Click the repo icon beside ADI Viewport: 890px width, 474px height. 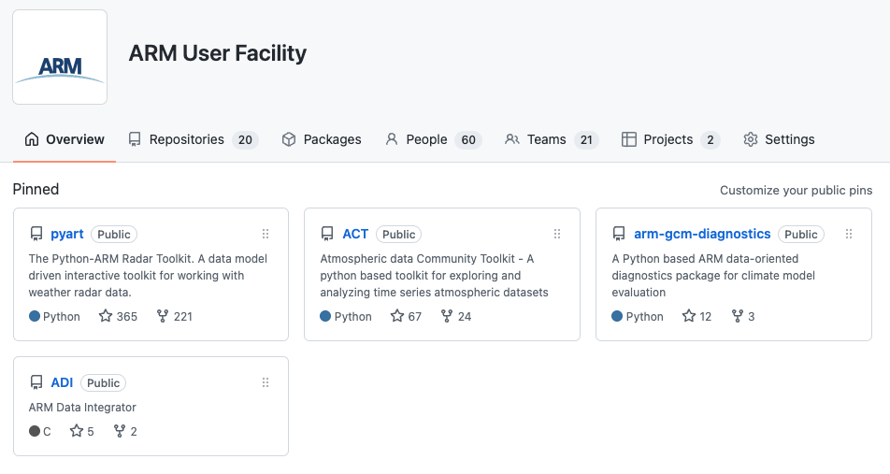click(x=36, y=382)
